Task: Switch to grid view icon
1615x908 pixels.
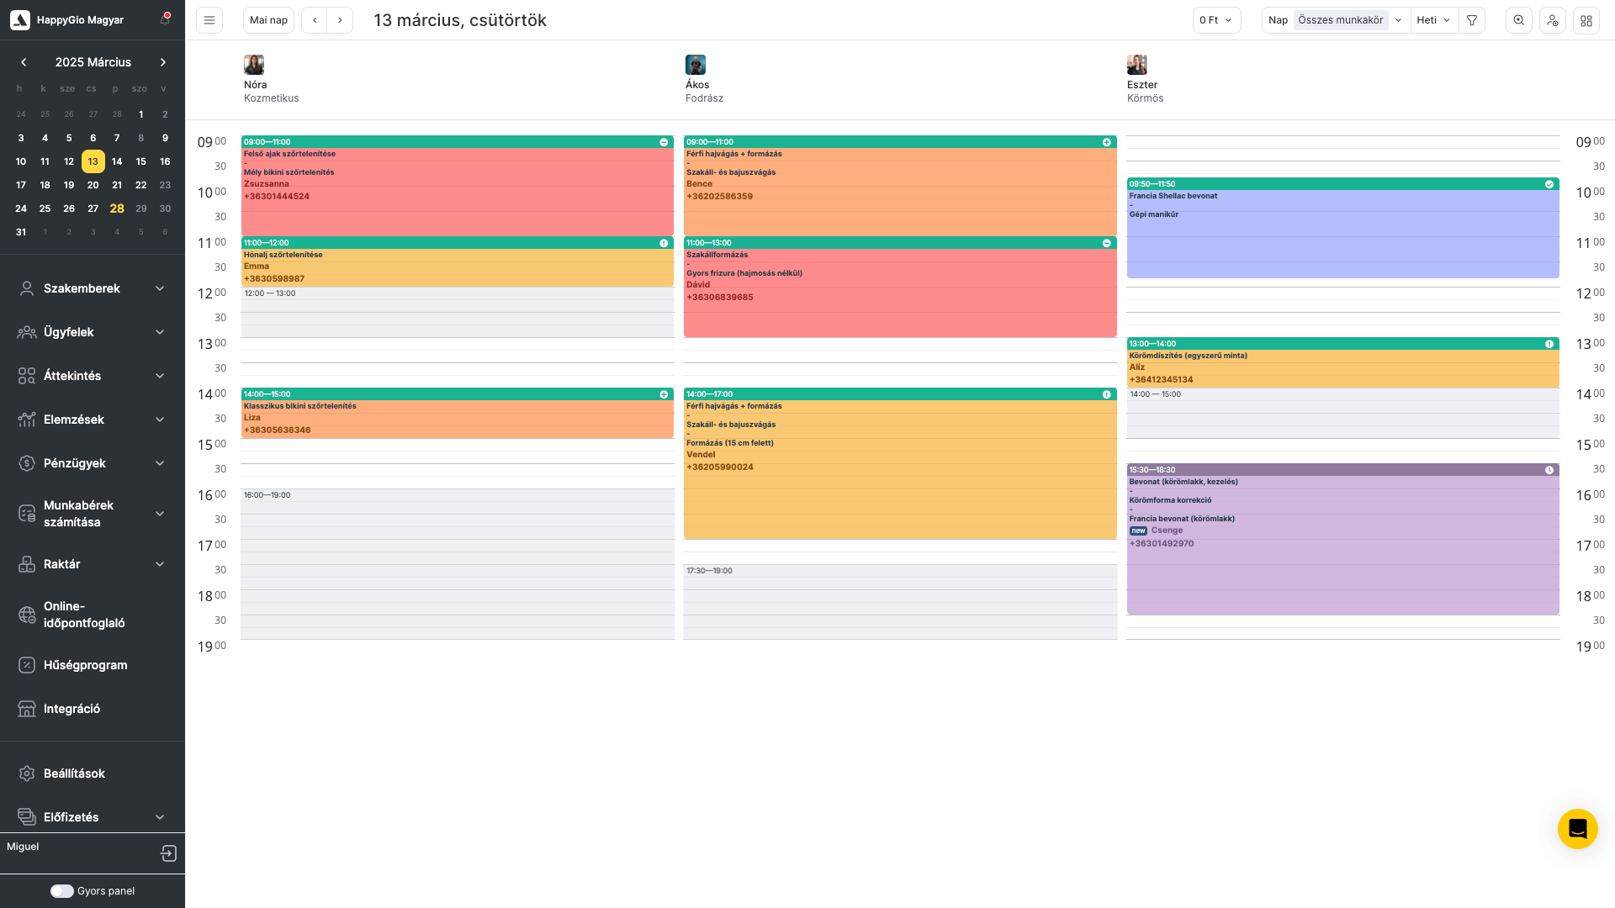Action: coord(1586,20)
